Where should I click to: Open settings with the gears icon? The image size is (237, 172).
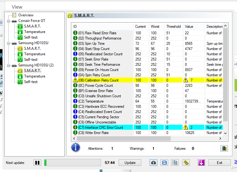(x=186, y=163)
